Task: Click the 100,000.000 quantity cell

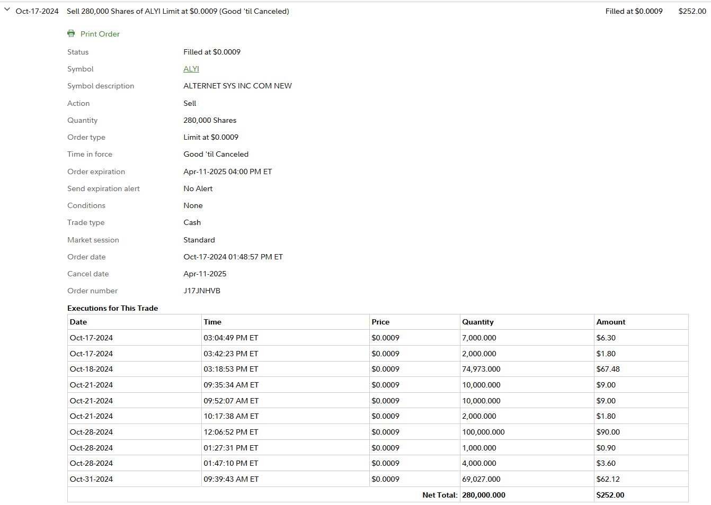Action: 483,432
